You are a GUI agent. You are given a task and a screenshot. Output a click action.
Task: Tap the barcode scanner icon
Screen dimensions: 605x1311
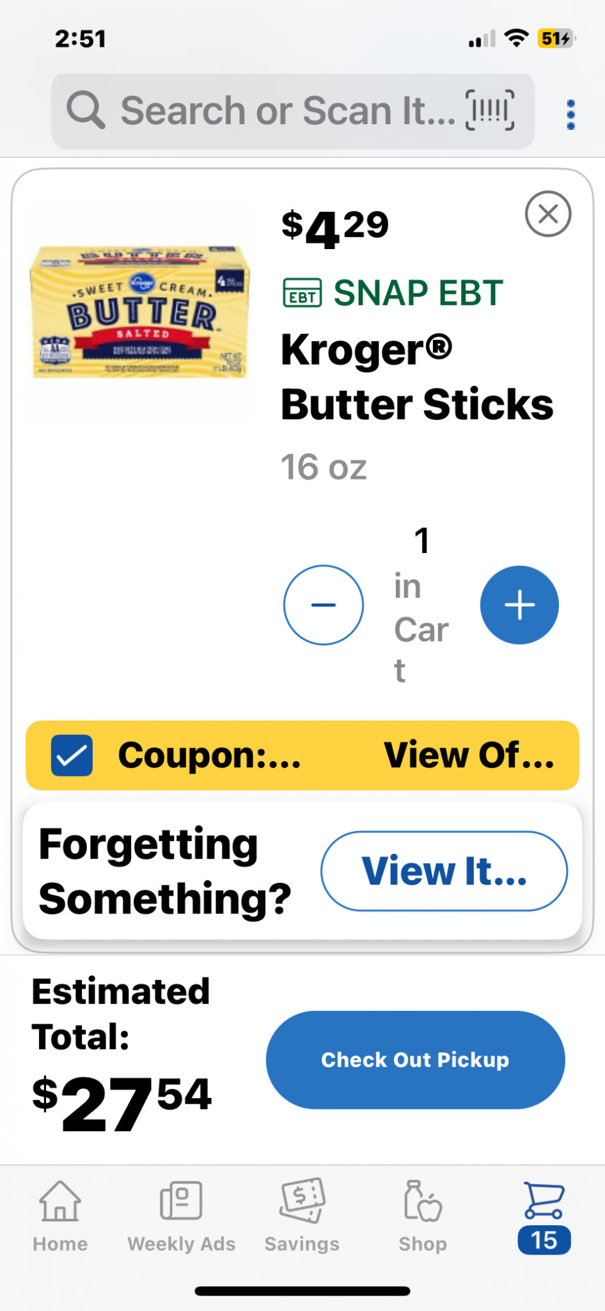[490, 111]
